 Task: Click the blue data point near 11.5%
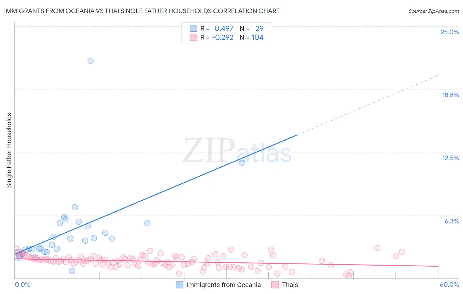[x=242, y=162]
